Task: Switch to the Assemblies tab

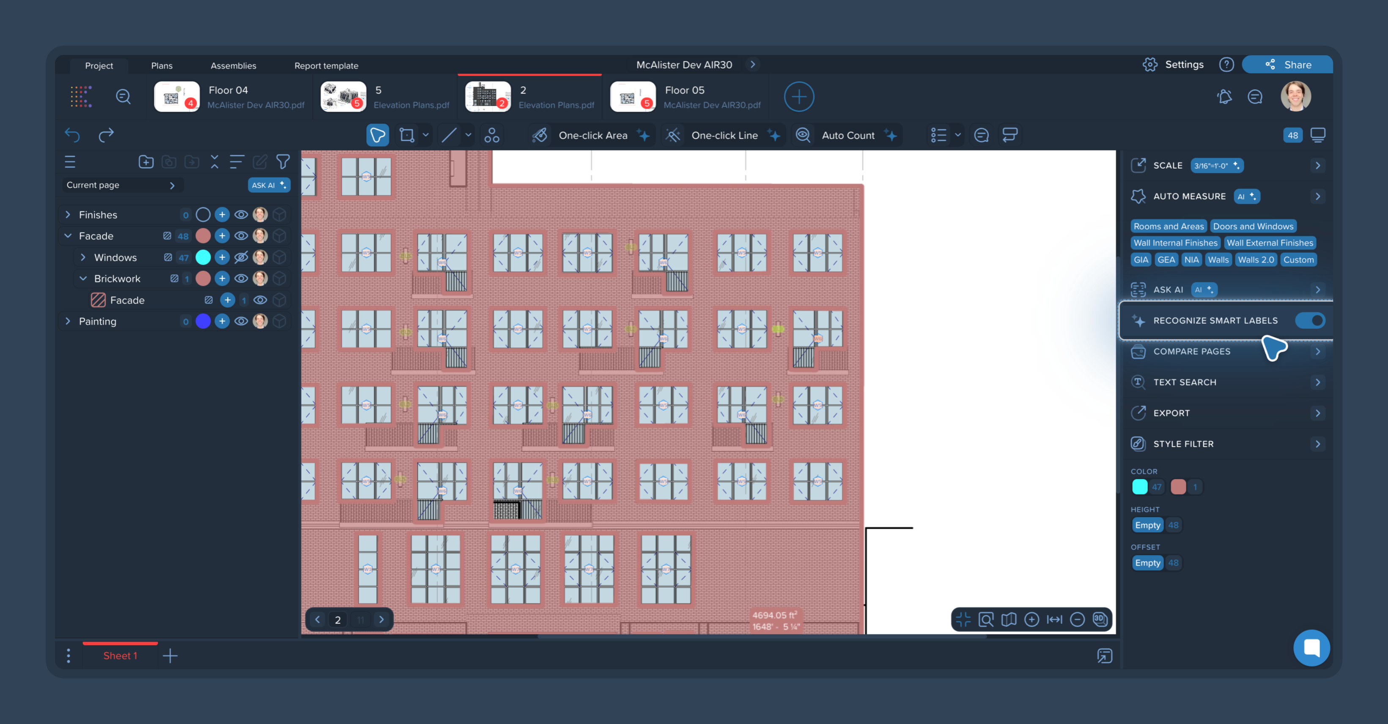Action: click(233, 66)
